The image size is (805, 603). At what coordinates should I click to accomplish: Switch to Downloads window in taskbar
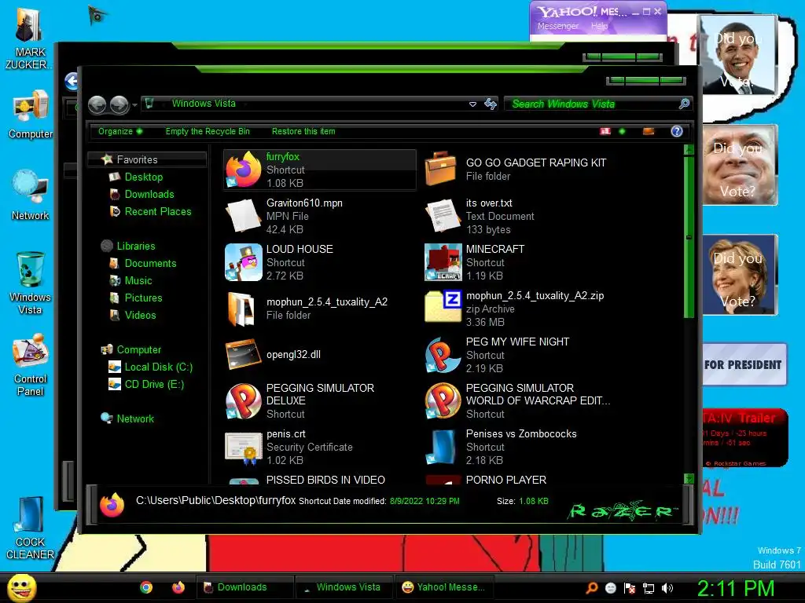point(245,587)
